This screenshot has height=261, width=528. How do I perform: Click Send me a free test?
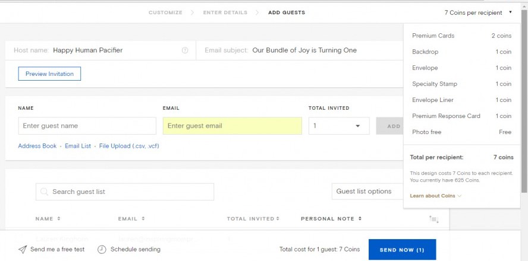click(x=57, y=250)
